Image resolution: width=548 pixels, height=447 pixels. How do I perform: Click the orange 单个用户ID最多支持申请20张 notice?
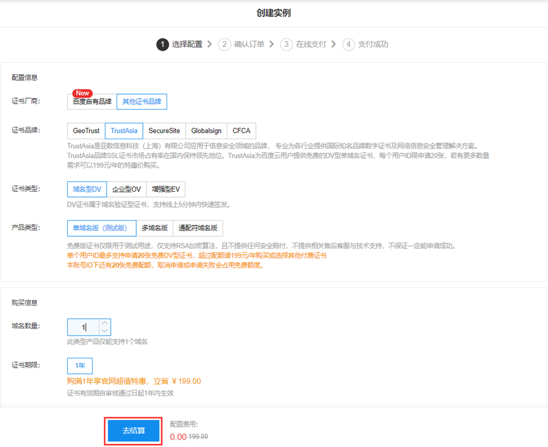pos(197,255)
